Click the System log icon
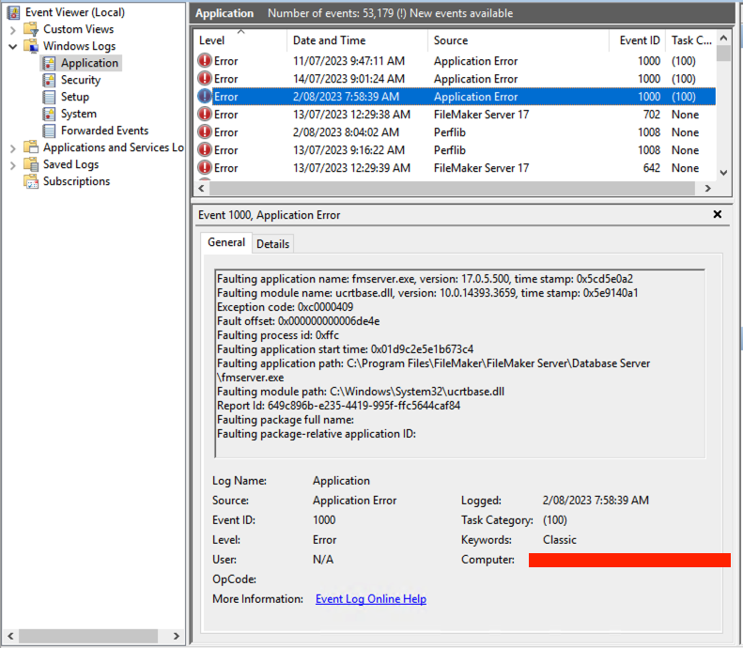 pyautogui.click(x=49, y=114)
